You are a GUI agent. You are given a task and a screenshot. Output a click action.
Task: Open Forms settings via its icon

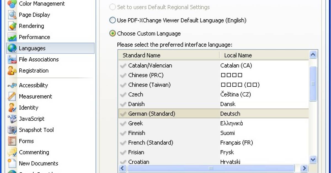point(12,141)
